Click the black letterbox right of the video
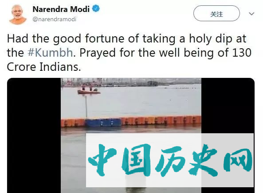 click(228, 106)
